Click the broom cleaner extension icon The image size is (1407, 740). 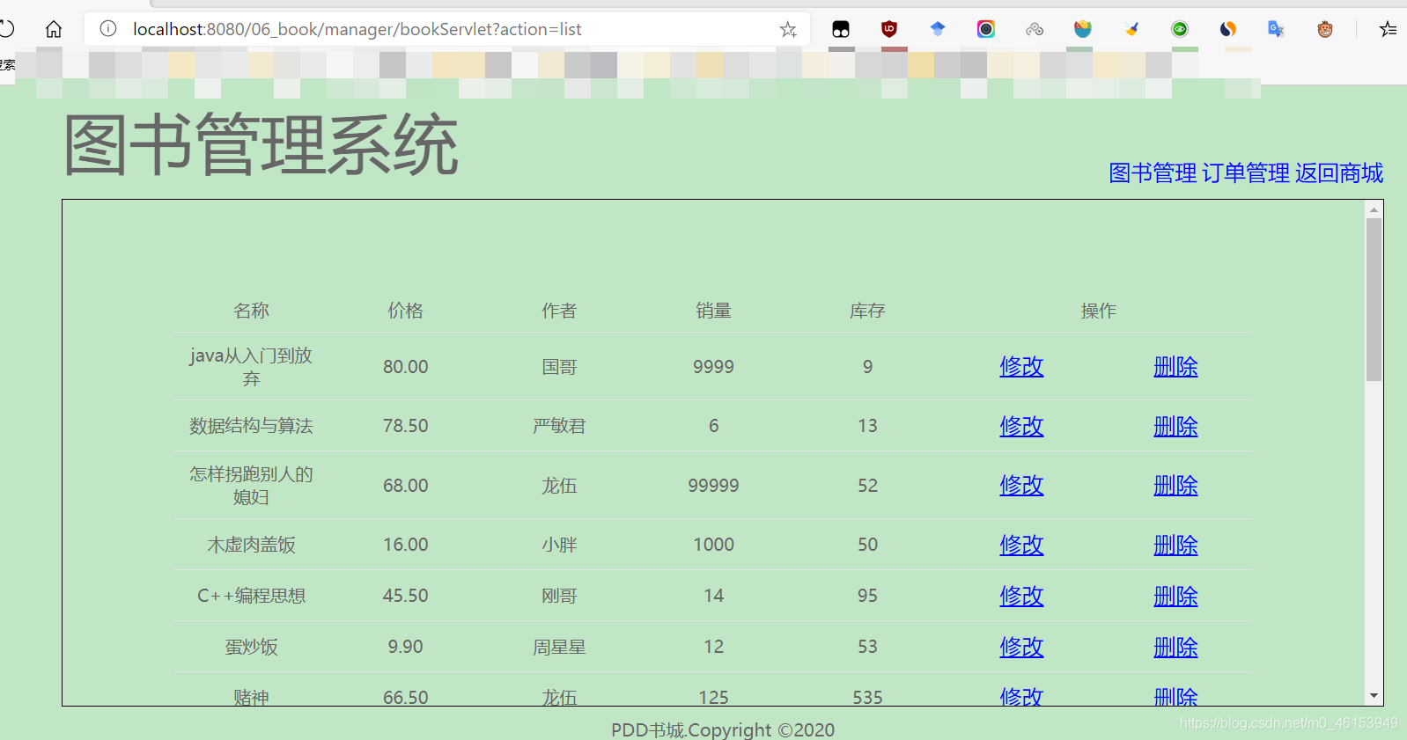tap(1131, 29)
